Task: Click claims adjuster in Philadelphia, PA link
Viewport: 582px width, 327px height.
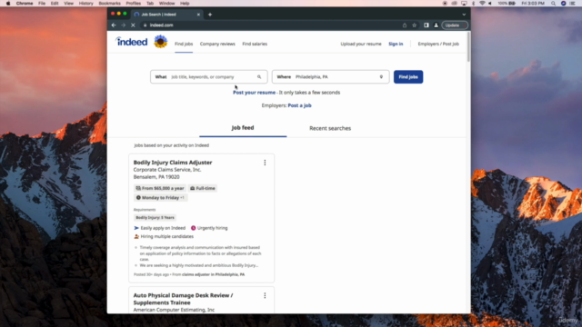Action: (213, 274)
